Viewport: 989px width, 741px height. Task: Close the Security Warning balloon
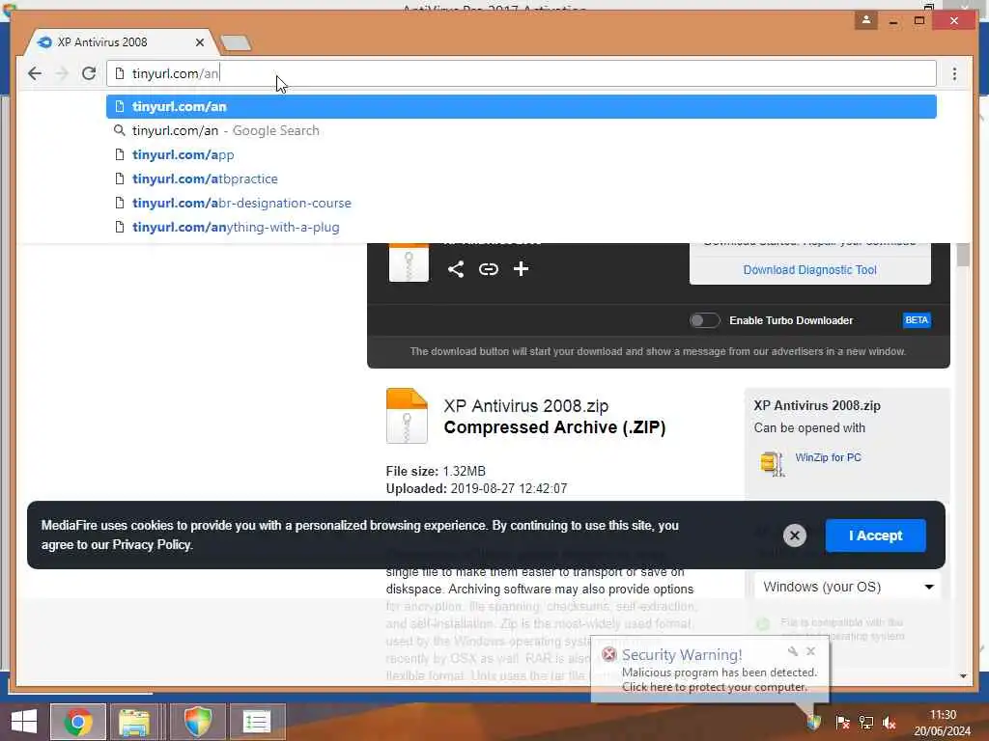[x=810, y=651]
